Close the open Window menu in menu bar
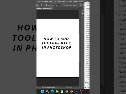This screenshot has width=126, height=94. click(81, 2)
